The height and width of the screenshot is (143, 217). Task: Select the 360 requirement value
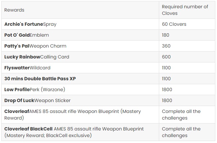click(x=166, y=46)
